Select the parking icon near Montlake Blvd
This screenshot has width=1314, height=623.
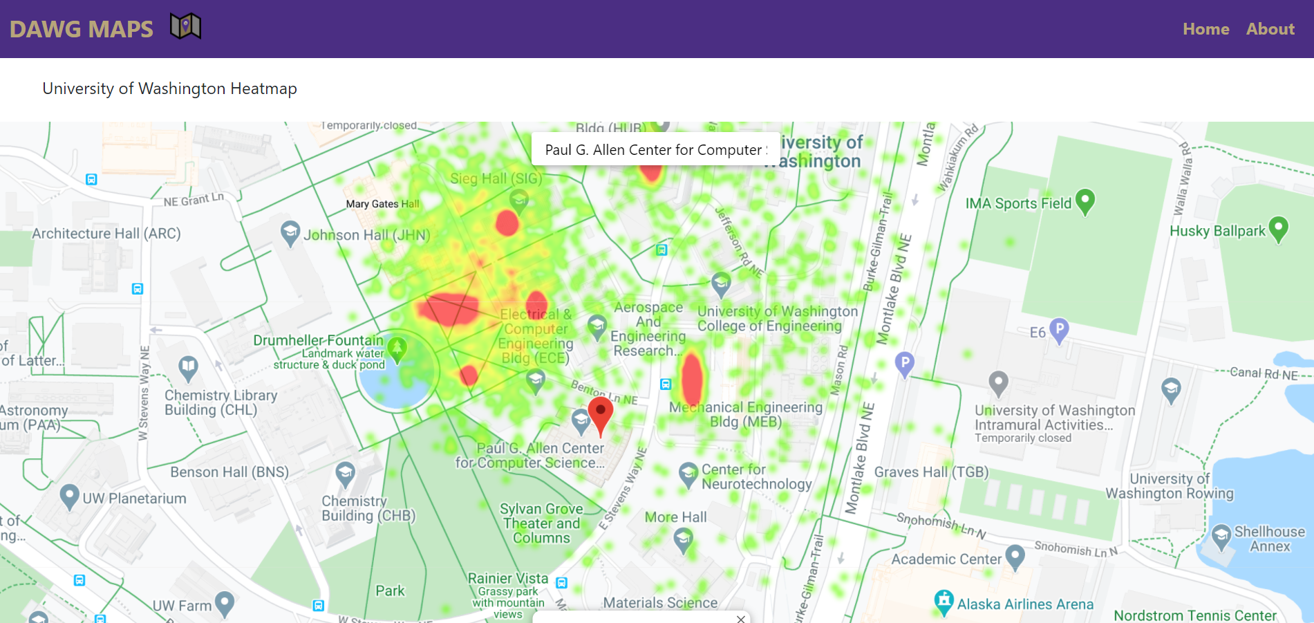click(x=904, y=364)
